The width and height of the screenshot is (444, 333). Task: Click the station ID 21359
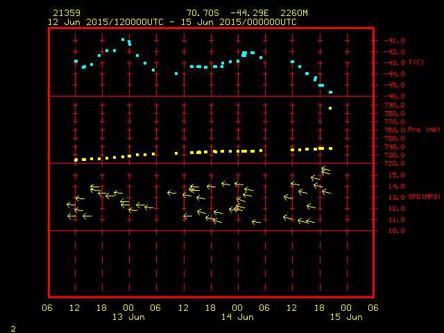67,13
